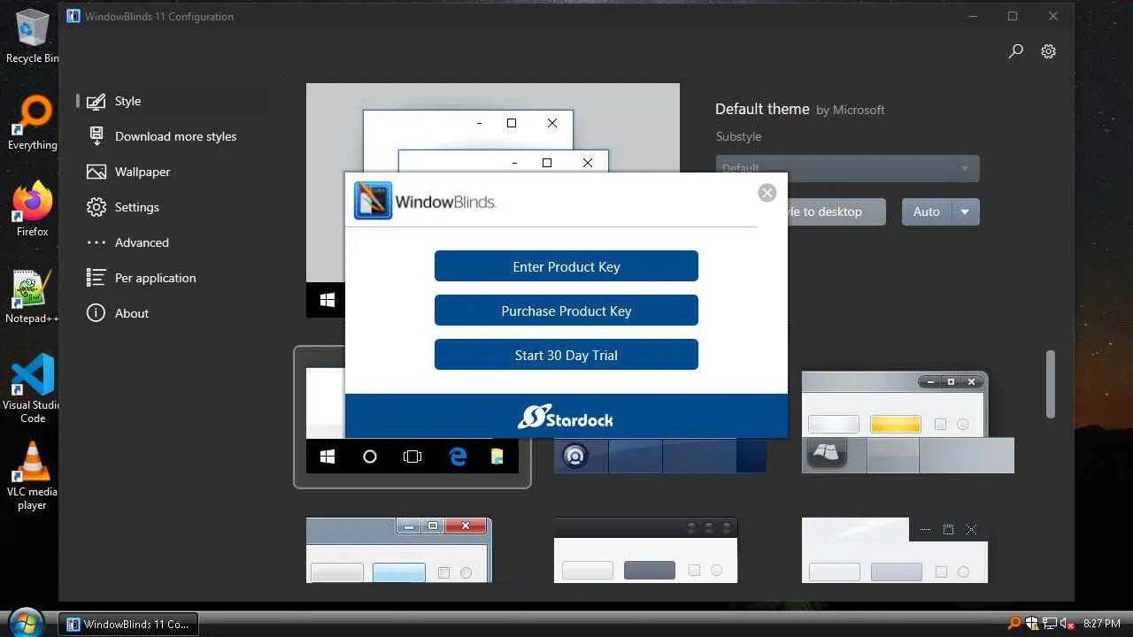Click the 8:27 PM taskbar clock
The width and height of the screenshot is (1133, 637).
(x=1102, y=624)
